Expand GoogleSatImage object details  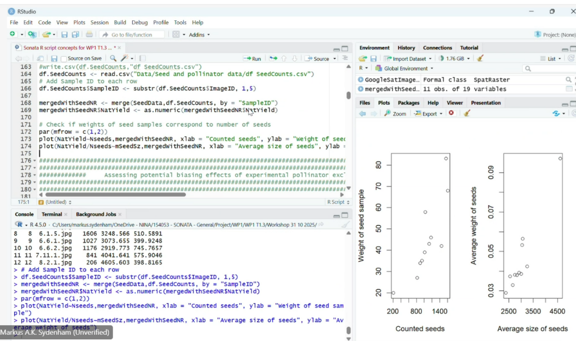pyautogui.click(x=361, y=80)
